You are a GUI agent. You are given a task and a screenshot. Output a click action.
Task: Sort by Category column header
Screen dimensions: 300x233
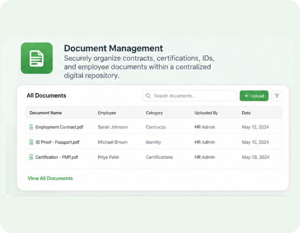tap(154, 113)
